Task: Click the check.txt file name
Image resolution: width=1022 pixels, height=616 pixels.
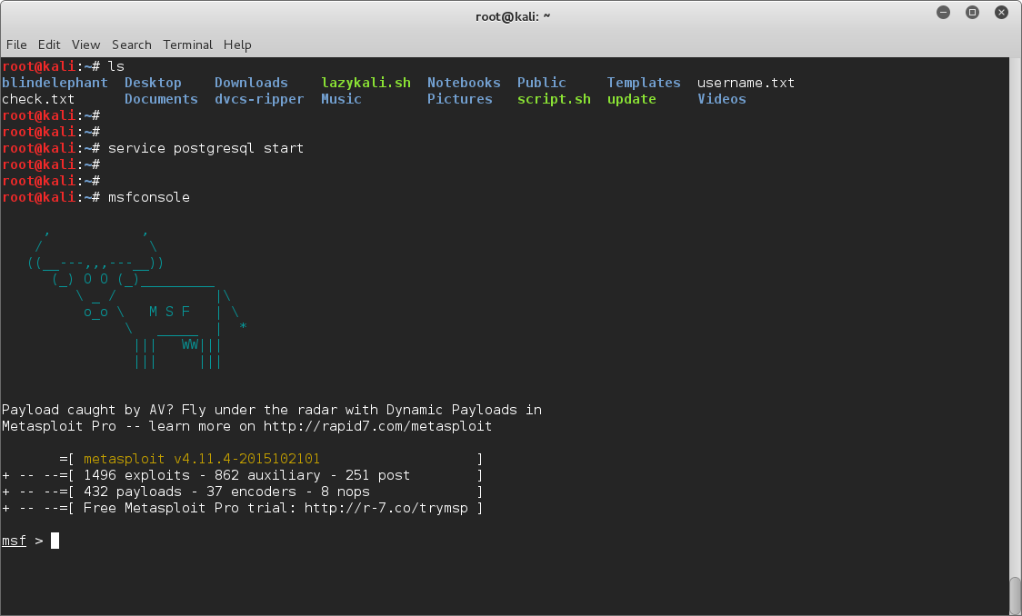Action: point(38,99)
